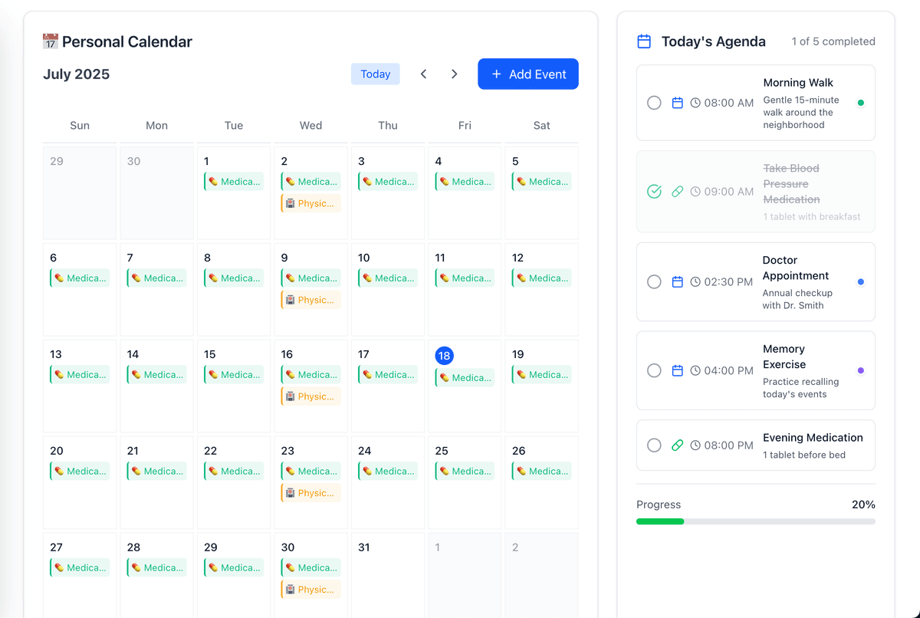
Task: Click the pill icon on Evening Medication item
Action: (x=677, y=445)
